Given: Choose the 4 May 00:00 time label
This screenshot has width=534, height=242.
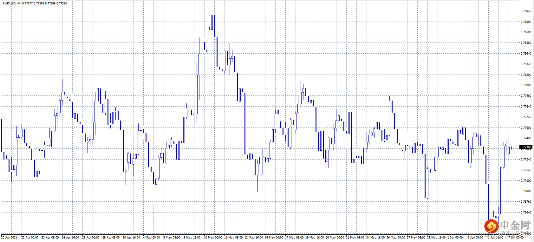Looking at the screenshot, I should click(x=152, y=238).
